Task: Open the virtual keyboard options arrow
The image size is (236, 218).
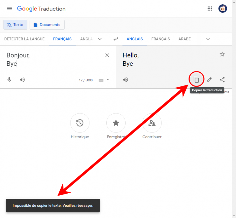Action: (x=108, y=80)
